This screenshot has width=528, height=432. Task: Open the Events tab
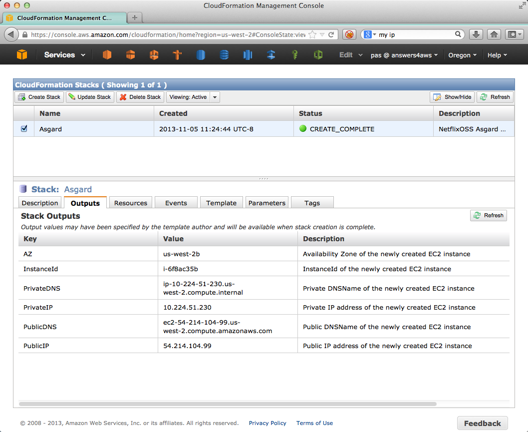pos(176,203)
